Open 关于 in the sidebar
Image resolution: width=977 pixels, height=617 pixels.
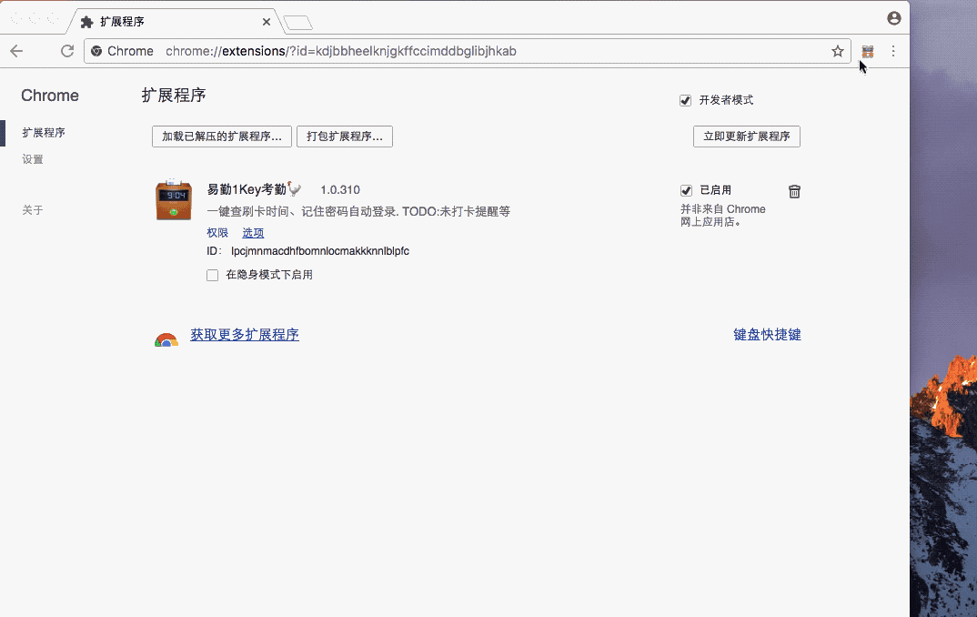33,210
